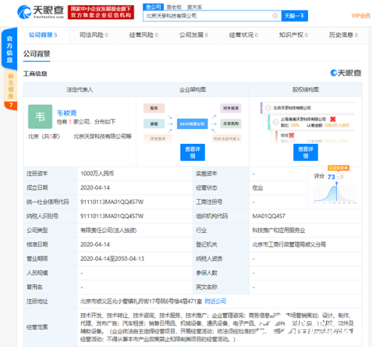The image size is (372, 347).
Task: Click the green avatar of legal representative 韦
Action: pyautogui.click(x=40, y=116)
